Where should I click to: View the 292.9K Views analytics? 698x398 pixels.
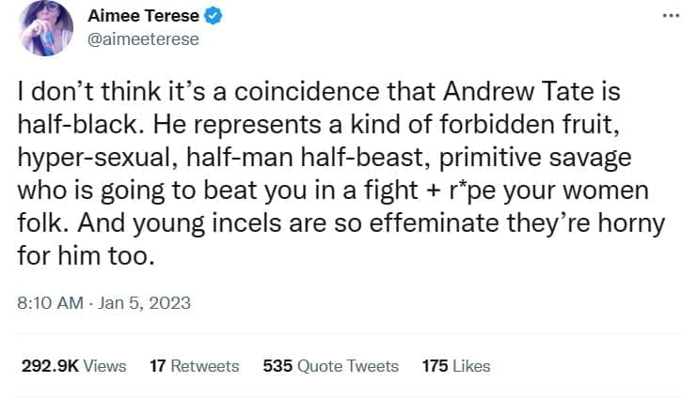(x=73, y=366)
